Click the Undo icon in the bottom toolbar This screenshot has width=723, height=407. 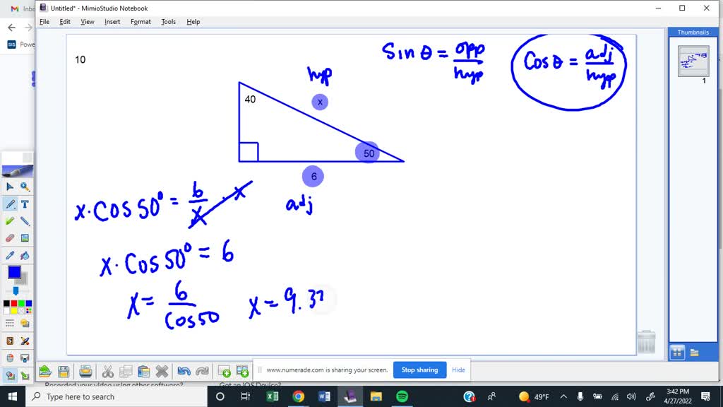pyautogui.click(x=184, y=372)
